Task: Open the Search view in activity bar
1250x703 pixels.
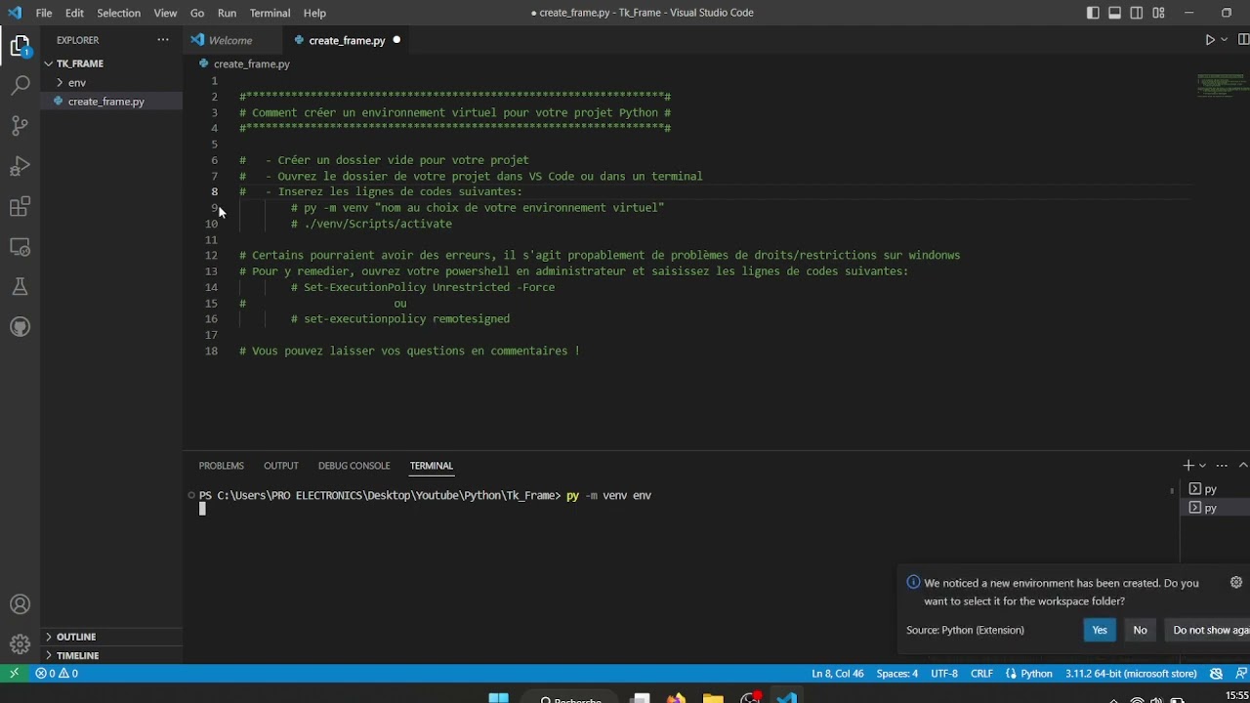Action: point(20,86)
